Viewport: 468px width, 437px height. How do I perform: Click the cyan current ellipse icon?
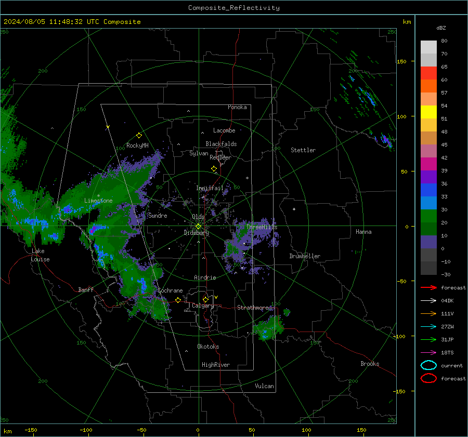(x=428, y=365)
